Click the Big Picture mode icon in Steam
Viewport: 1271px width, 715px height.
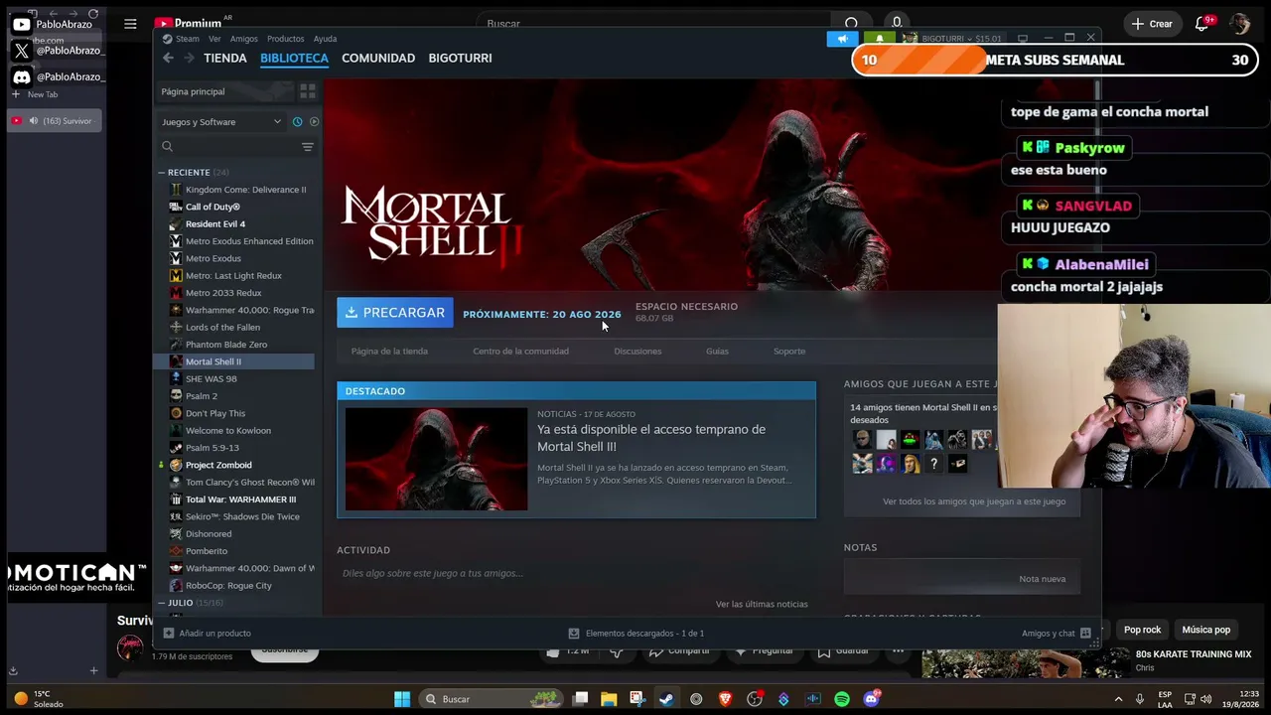coord(1023,39)
